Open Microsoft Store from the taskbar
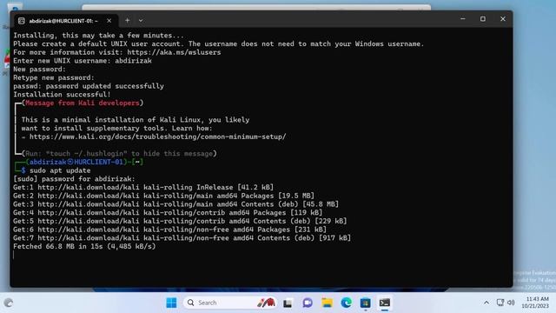Image resolution: width=556 pixels, height=313 pixels. click(x=365, y=303)
